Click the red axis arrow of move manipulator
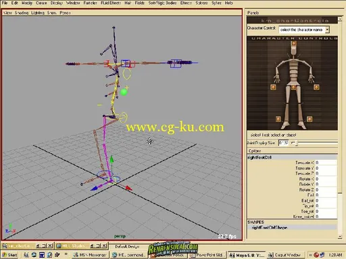Image resolution: width=346 pixels, height=259 pixels. tap(128, 188)
